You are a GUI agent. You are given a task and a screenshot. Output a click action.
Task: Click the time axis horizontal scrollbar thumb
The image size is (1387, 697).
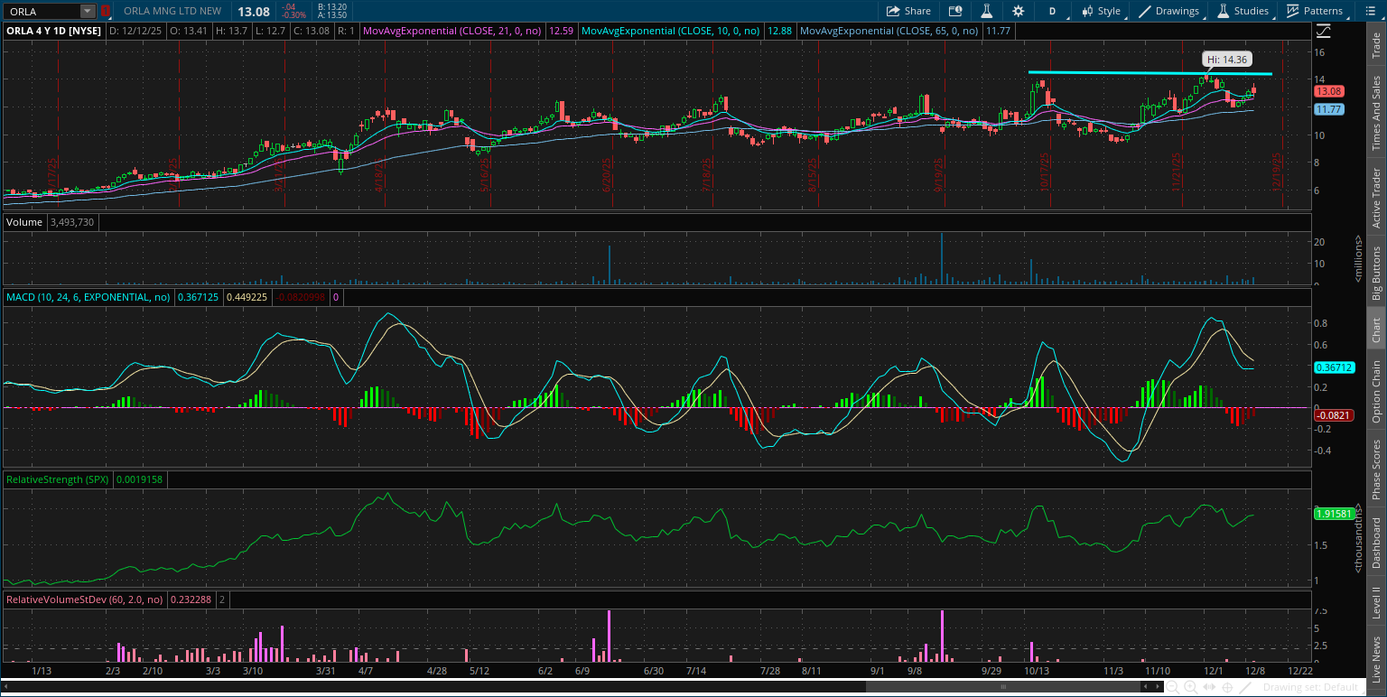click(x=1004, y=687)
